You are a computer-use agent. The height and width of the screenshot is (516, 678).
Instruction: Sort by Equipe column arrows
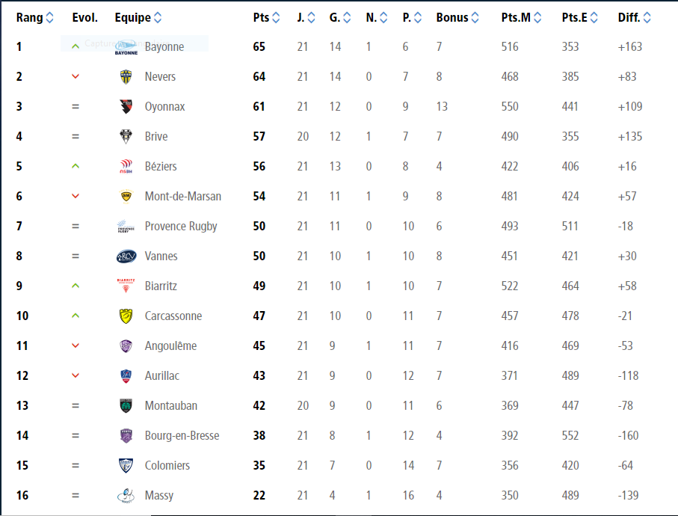(x=158, y=18)
